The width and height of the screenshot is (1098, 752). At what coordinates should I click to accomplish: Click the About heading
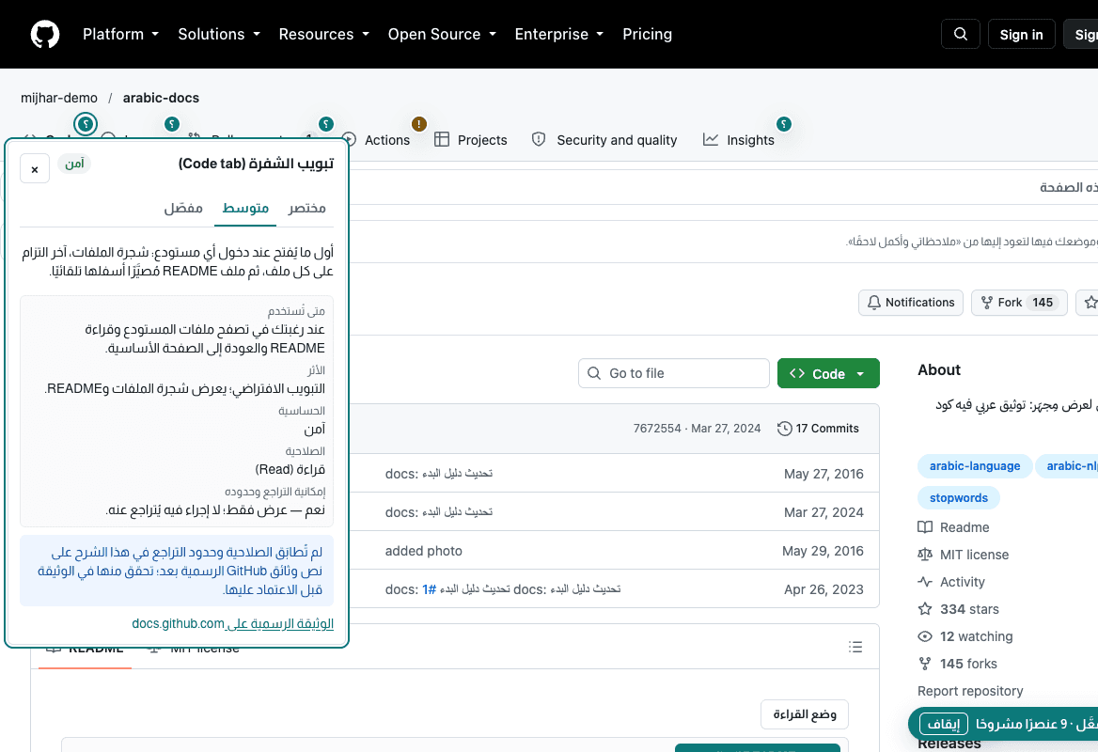[x=939, y=369]
